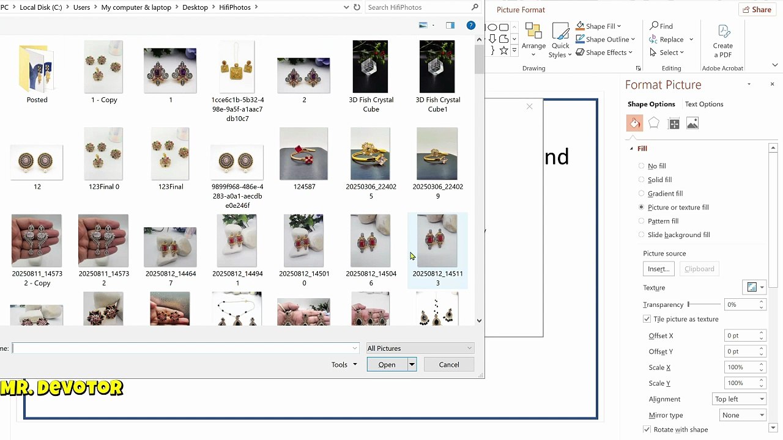Open the Posted folder
Image resolution: width=783 pixels, height=440 pixels.
pos(37,73)
